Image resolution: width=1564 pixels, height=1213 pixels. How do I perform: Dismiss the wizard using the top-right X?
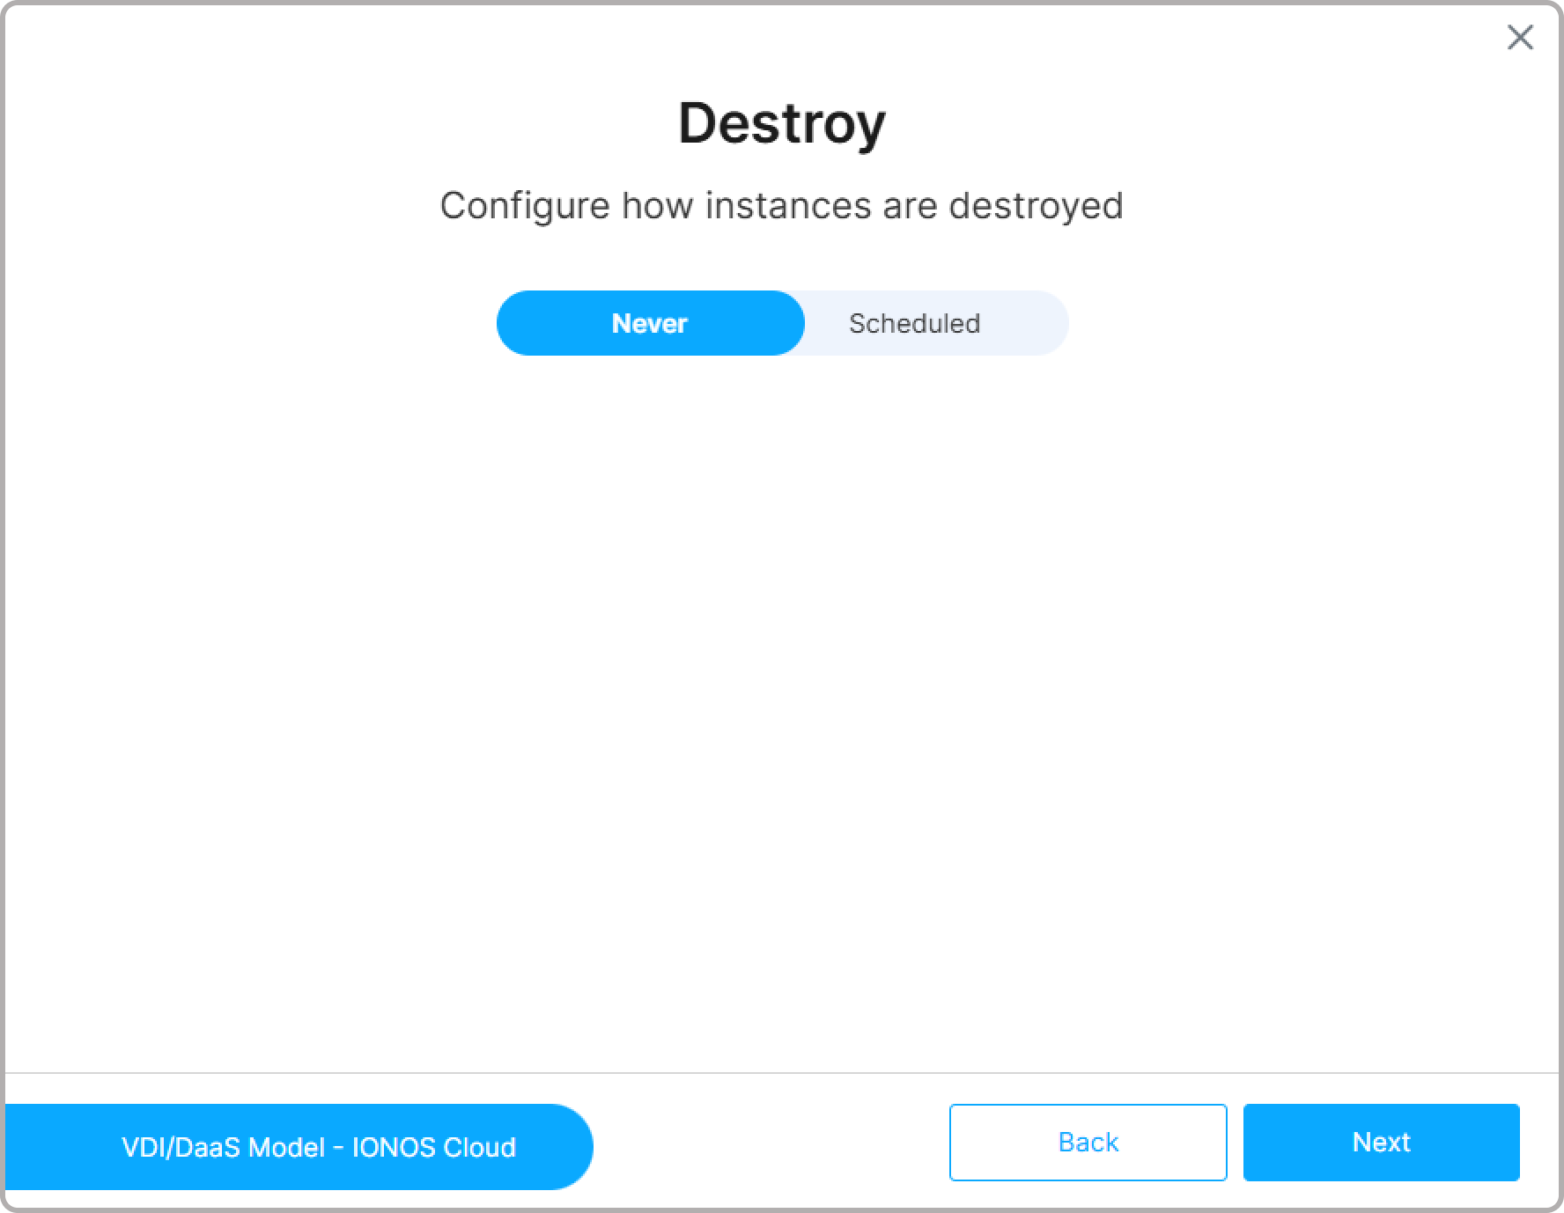click(1520, 38)
